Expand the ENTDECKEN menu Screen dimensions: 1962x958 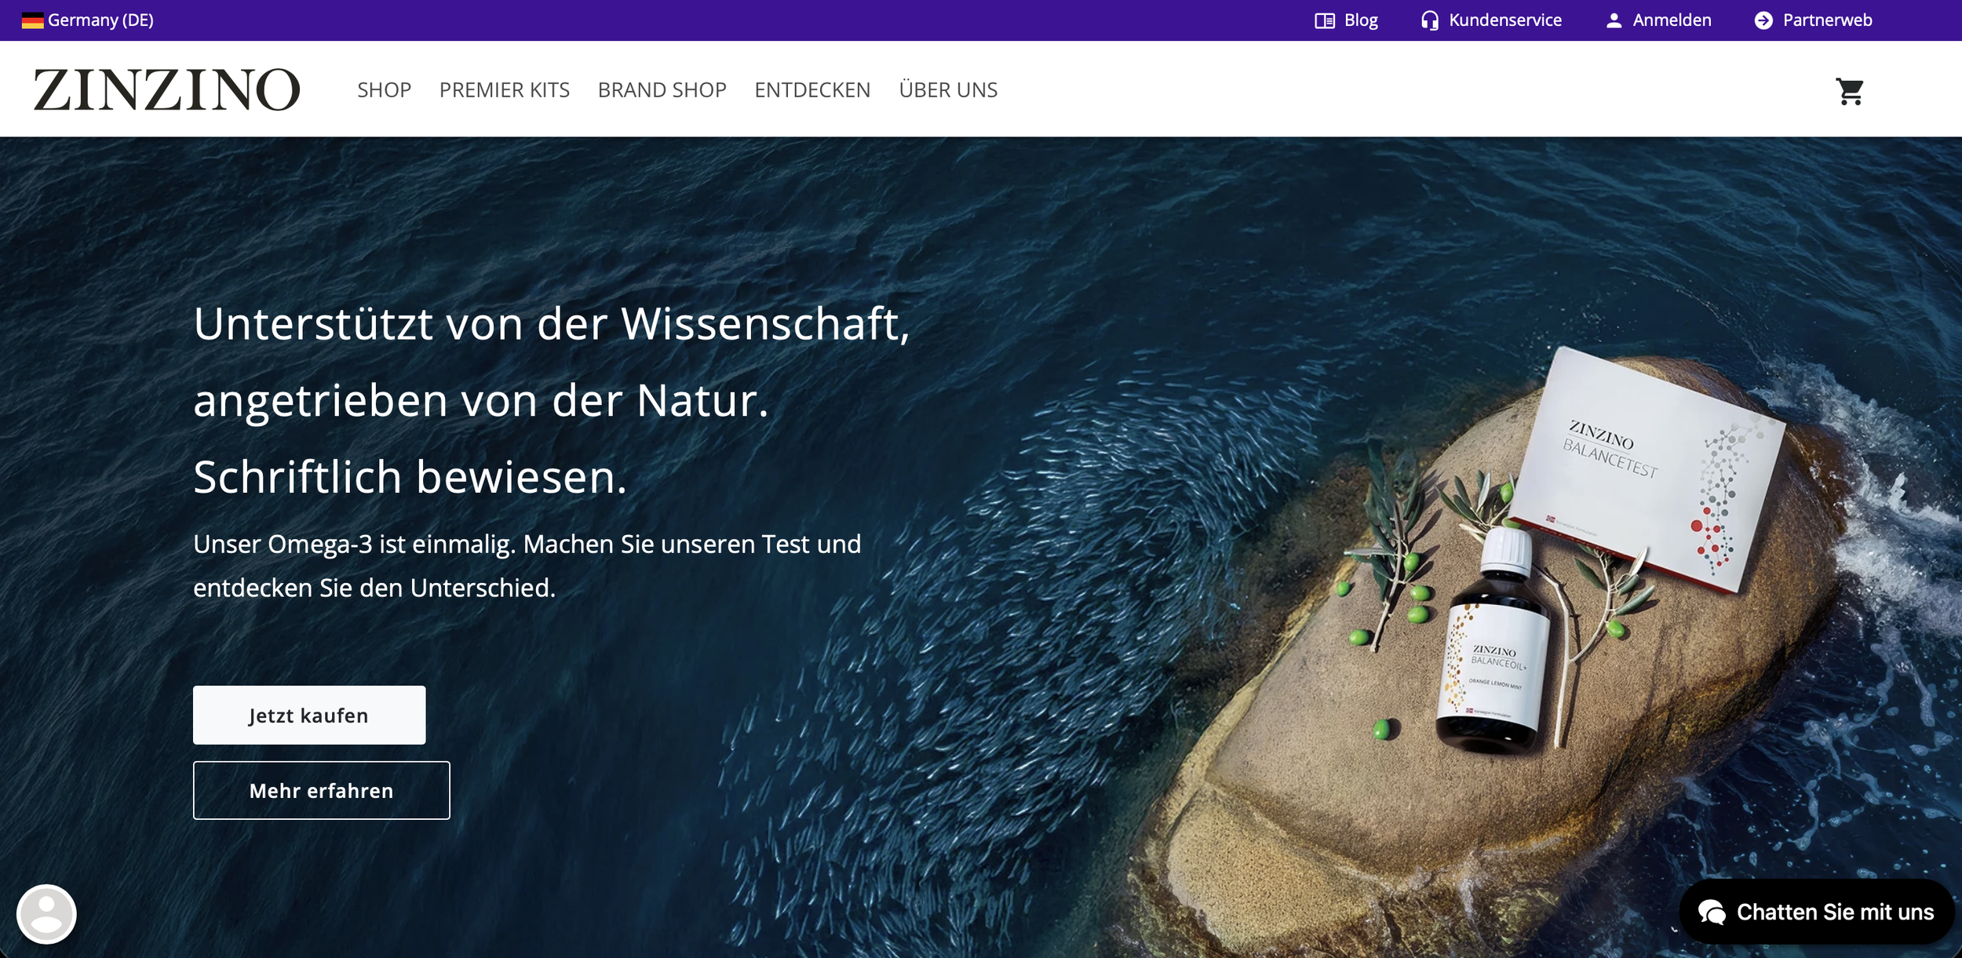coord(812,90)
